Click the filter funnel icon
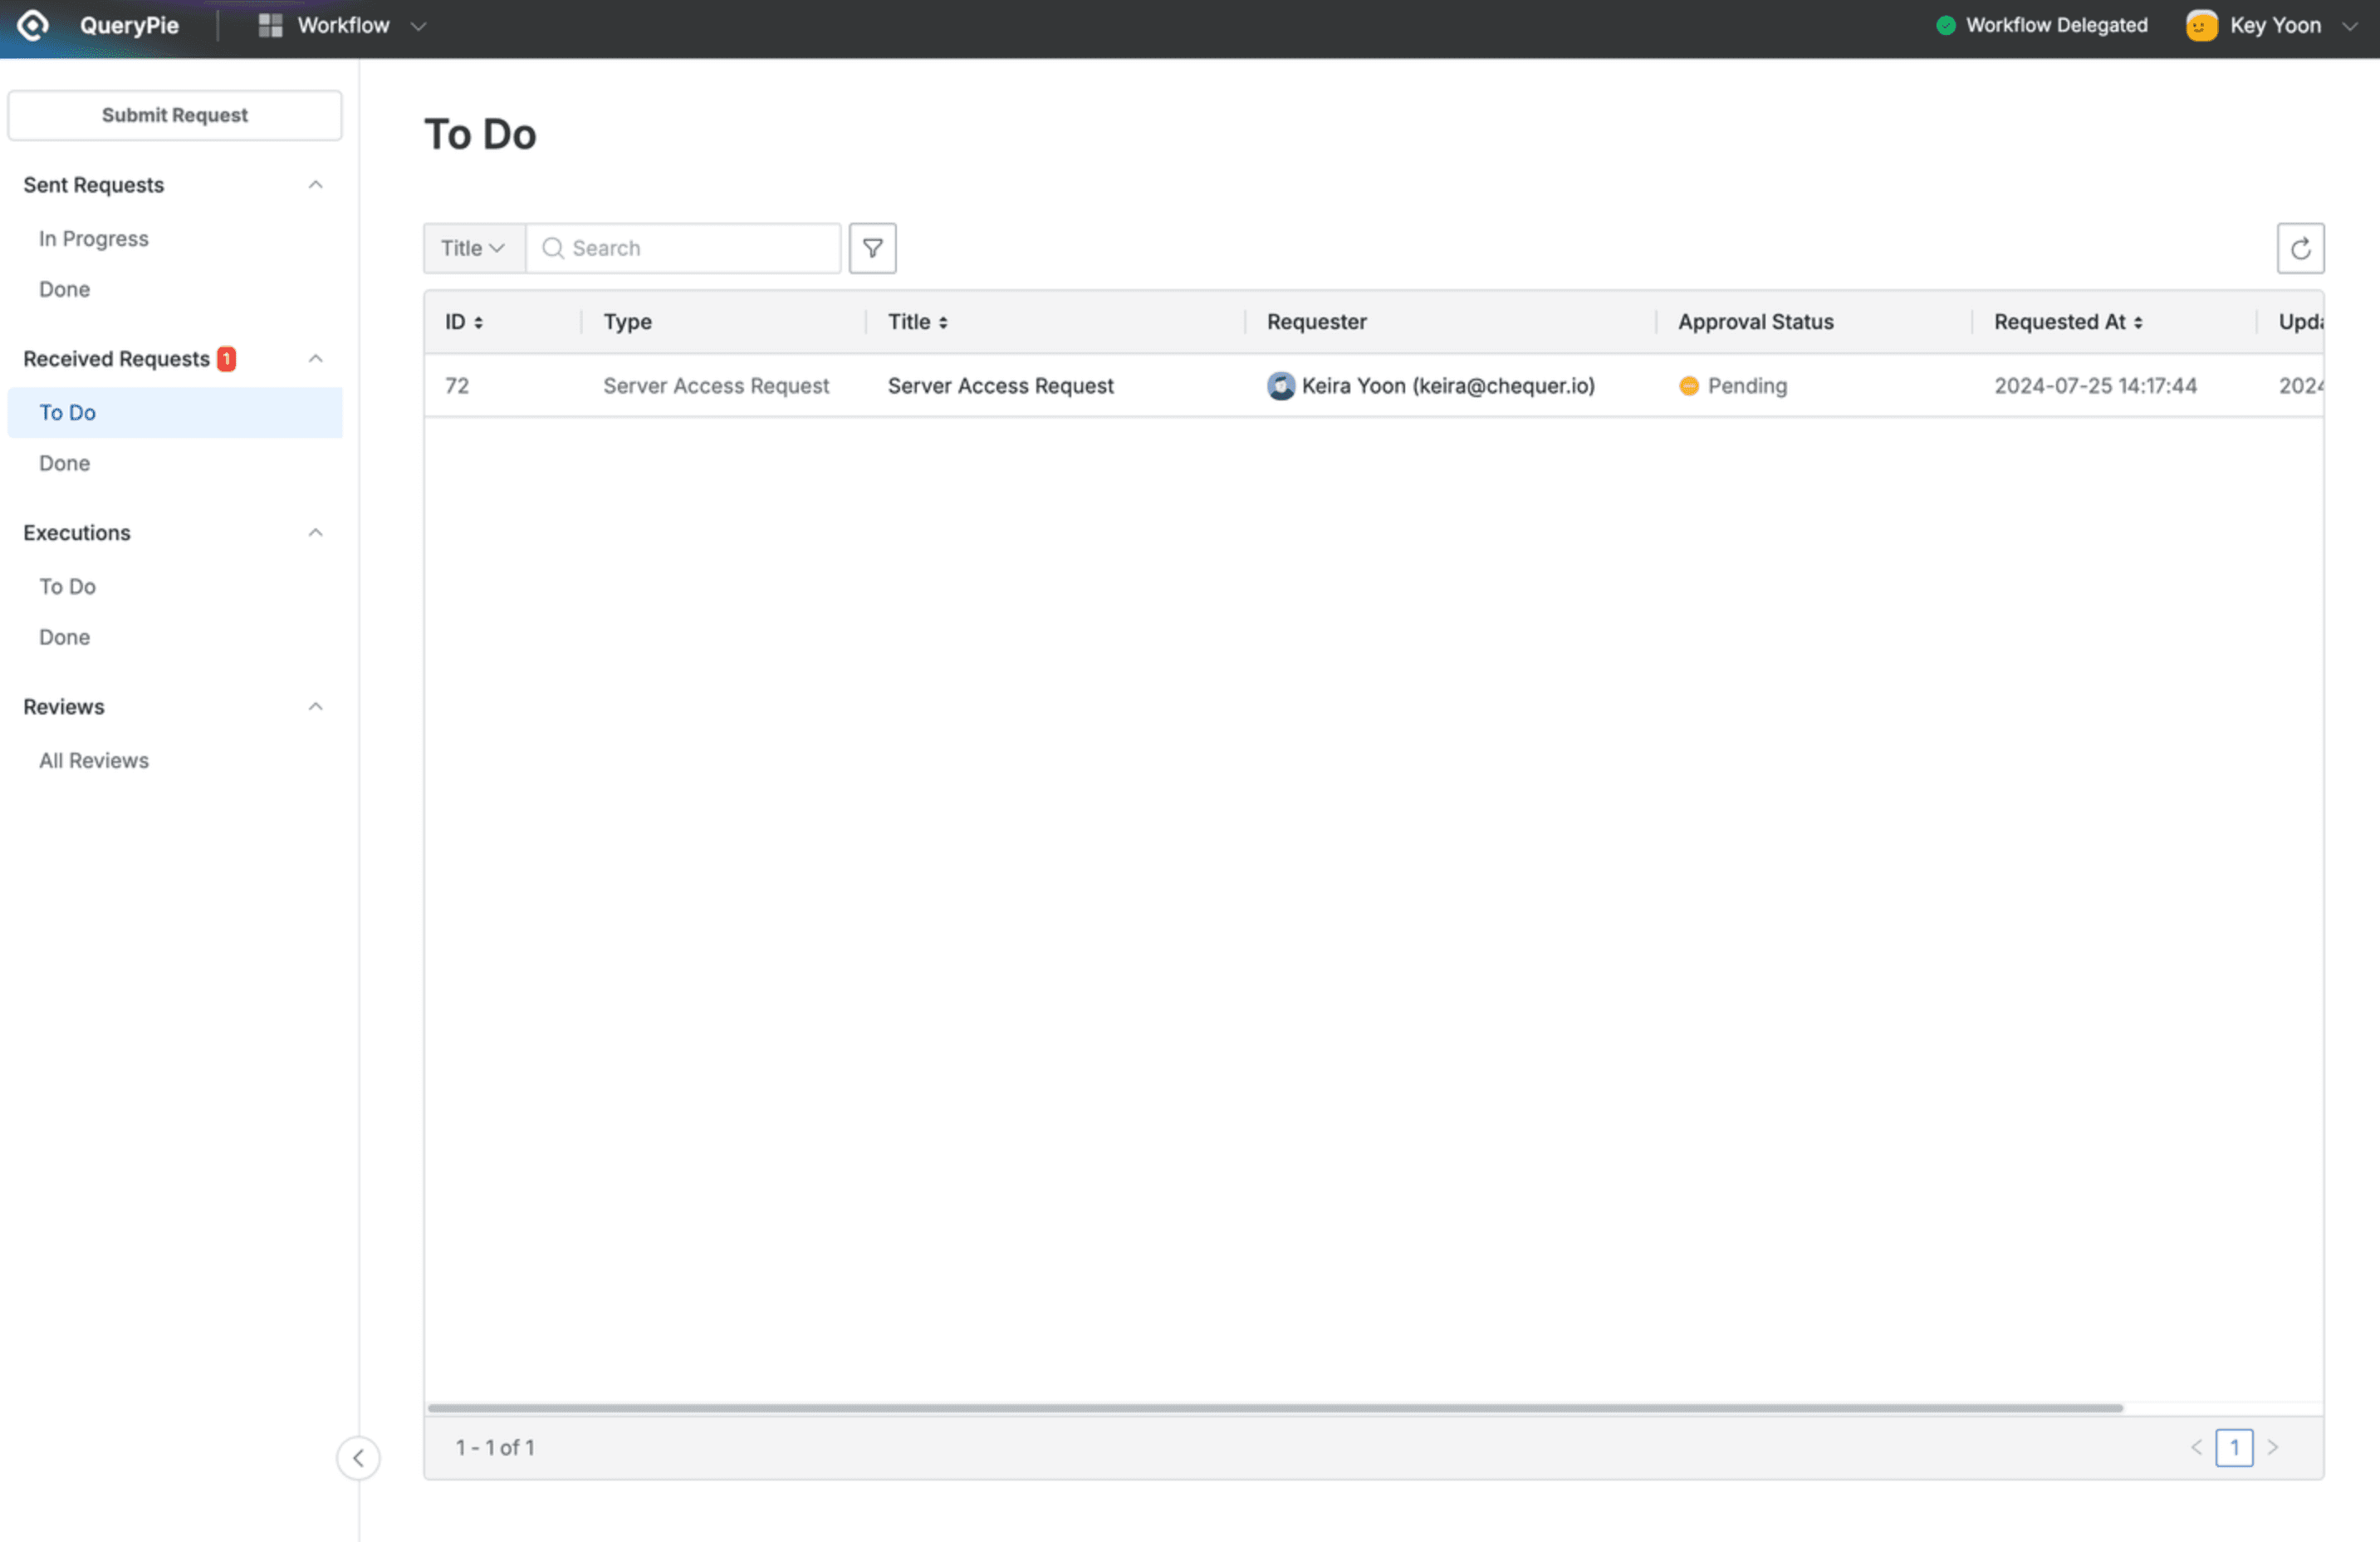Image resolution: width=2380 pixels, height=1542 pixels. point(872,248)
